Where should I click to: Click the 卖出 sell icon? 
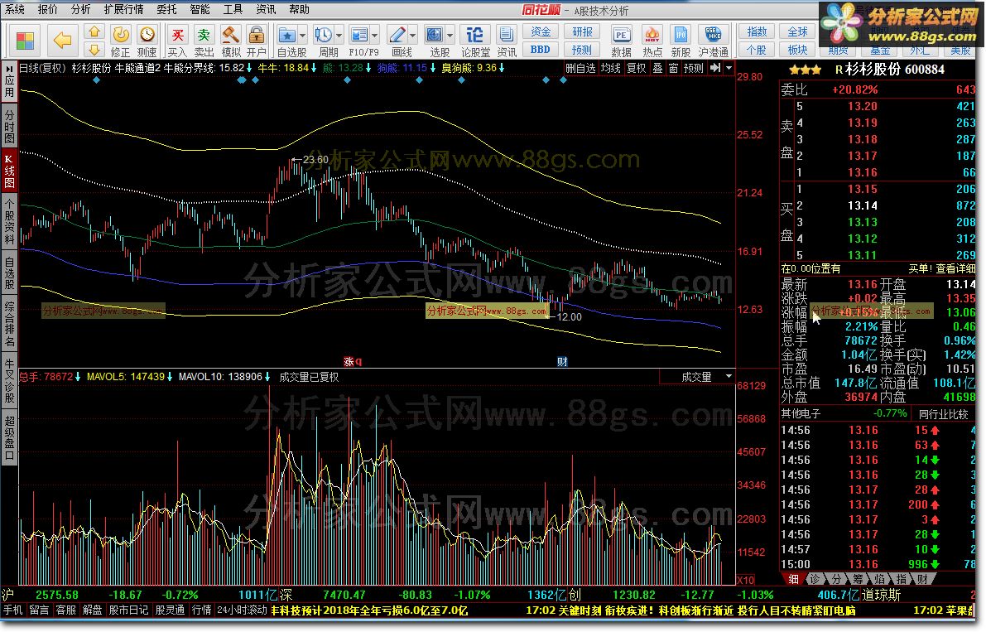[204, 41]
